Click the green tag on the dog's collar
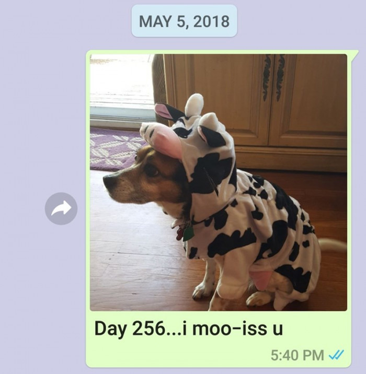This screenshot has width=366, height=374. [188, 233]
